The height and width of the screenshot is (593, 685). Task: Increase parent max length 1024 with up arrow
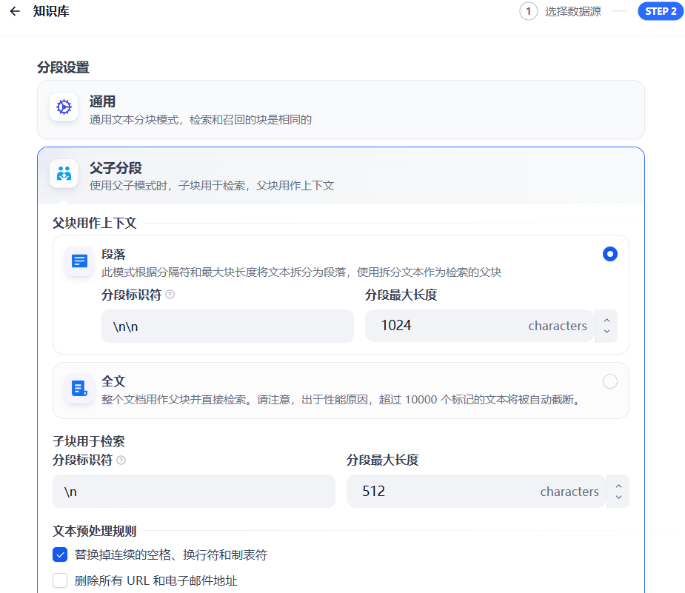(x=607, y=321)
